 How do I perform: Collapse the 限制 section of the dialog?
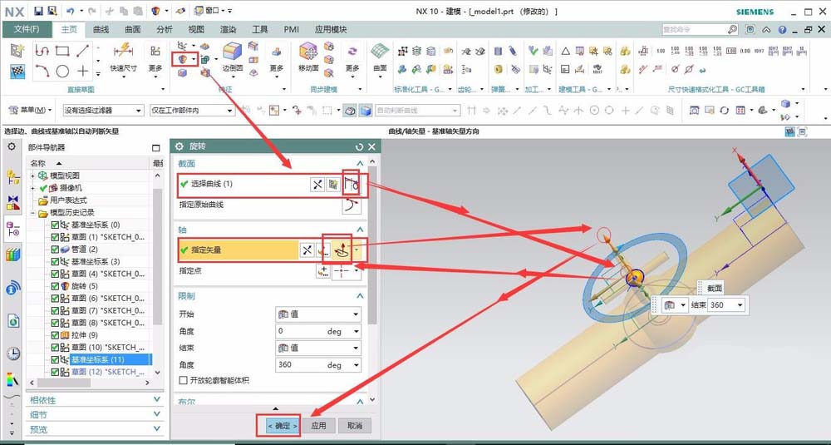click(x=361, y=296)
